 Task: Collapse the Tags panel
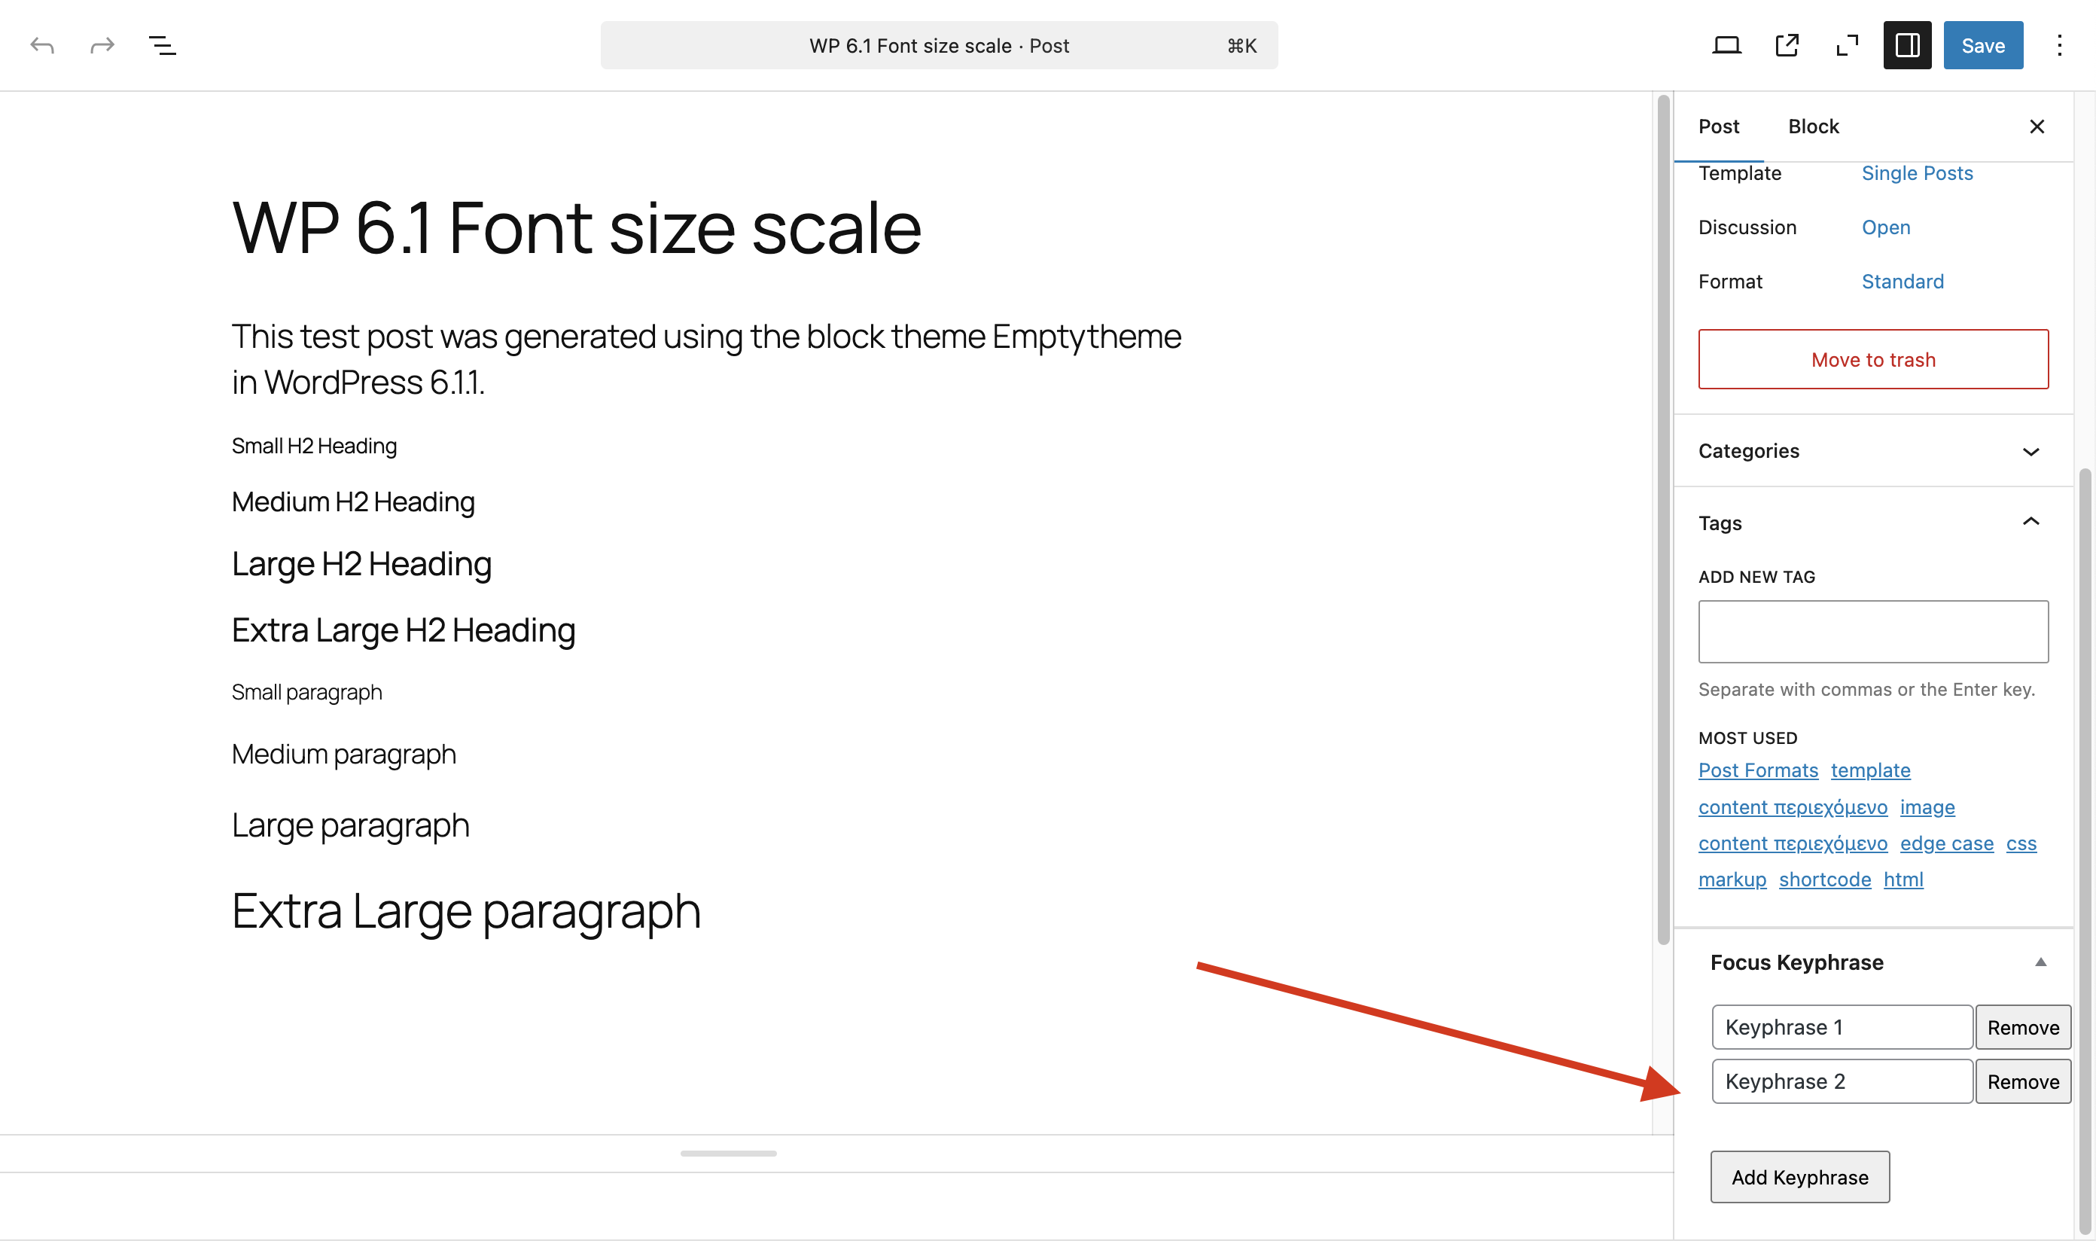(1872, 523)
